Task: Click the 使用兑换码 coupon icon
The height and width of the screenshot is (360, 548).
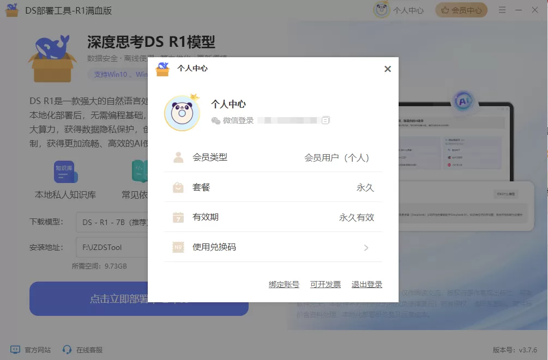Action: [x=178, y=247]
